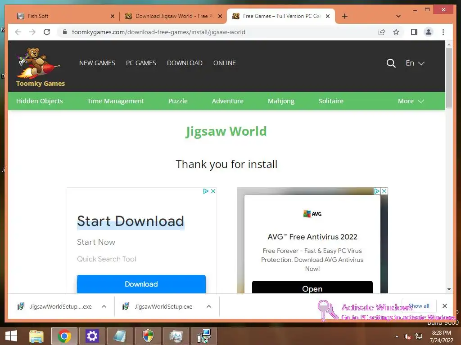Close the Start Download ad with its X
The height and width of the screenshot is (345, 461).
point(213,191)
